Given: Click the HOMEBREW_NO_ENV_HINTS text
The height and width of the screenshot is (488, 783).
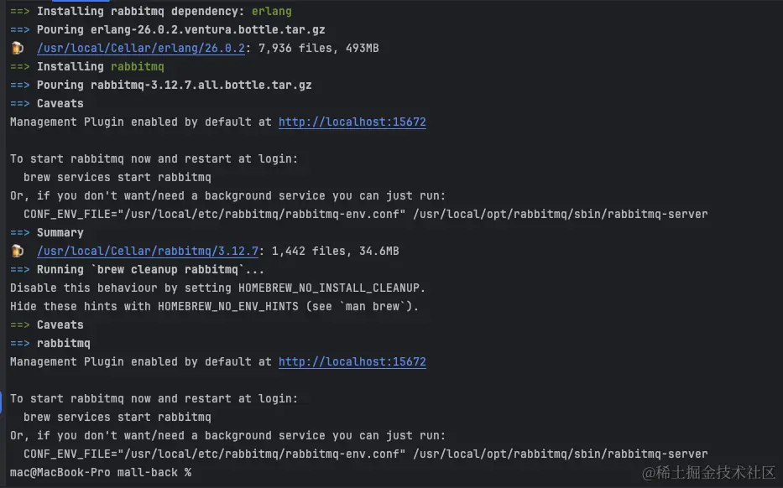Looking at the screenshot, I should [x=227, y=306].
